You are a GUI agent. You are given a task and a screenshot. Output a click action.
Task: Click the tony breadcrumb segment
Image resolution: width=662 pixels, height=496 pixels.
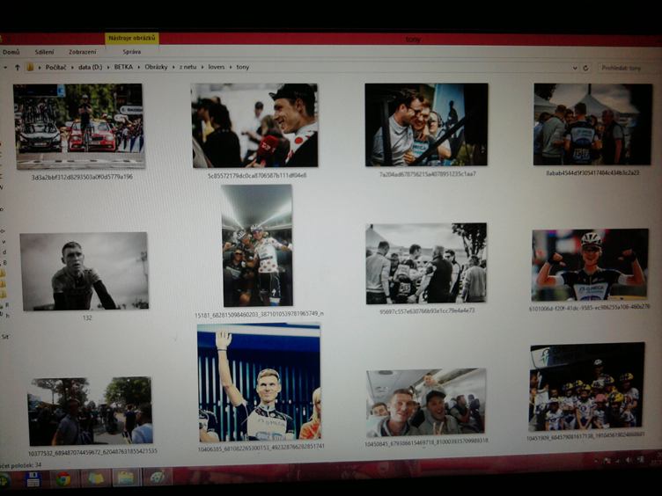[243, 67]
